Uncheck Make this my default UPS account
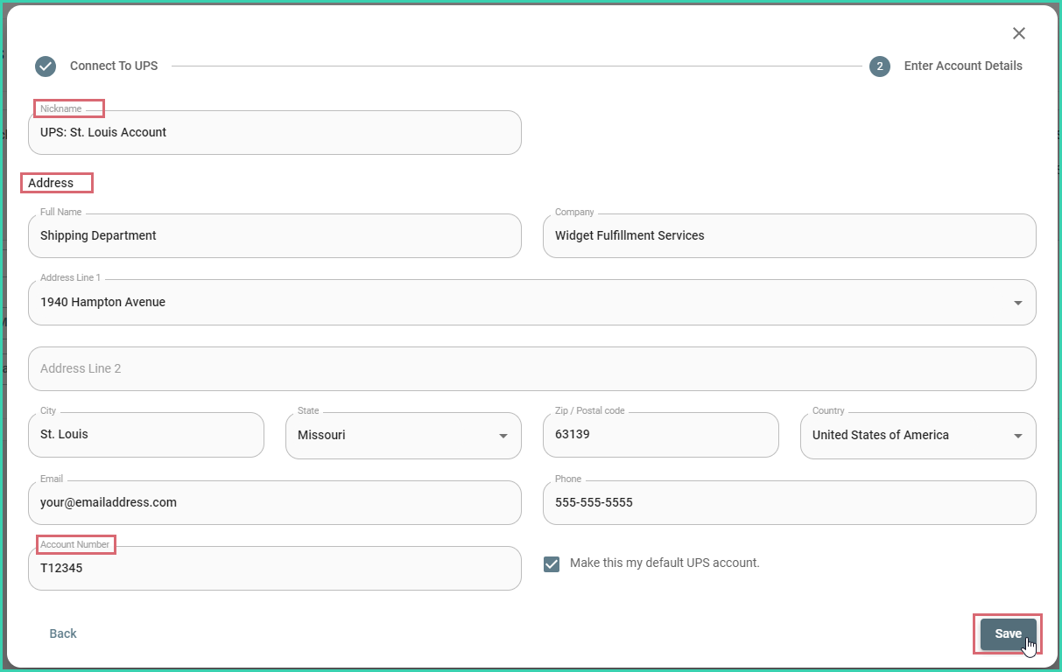This screenshot has width=1062, height=672. [551, 563]
